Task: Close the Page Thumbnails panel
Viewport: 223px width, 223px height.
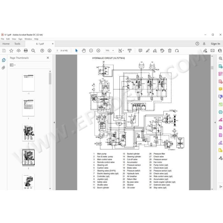Action: [x=48, y=58]
